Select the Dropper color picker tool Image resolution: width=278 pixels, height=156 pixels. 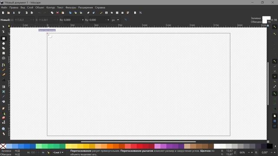pos(3,97)
